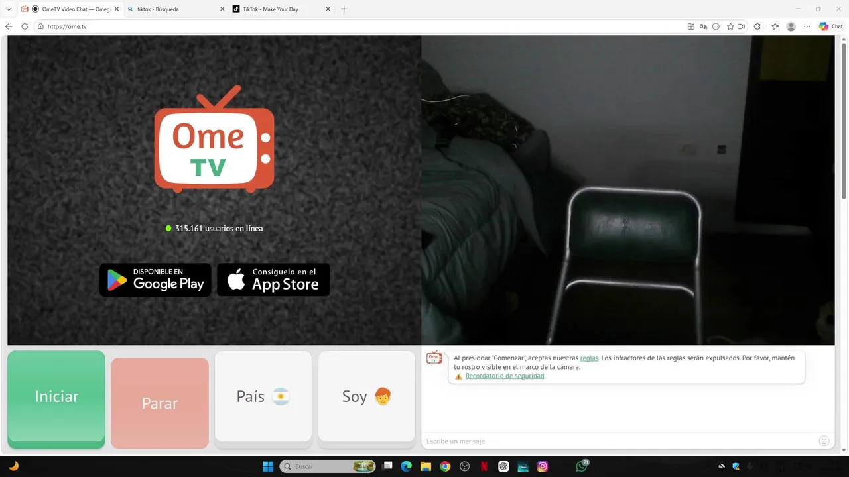Open Disney+ from taskbar

click(523, 466)
